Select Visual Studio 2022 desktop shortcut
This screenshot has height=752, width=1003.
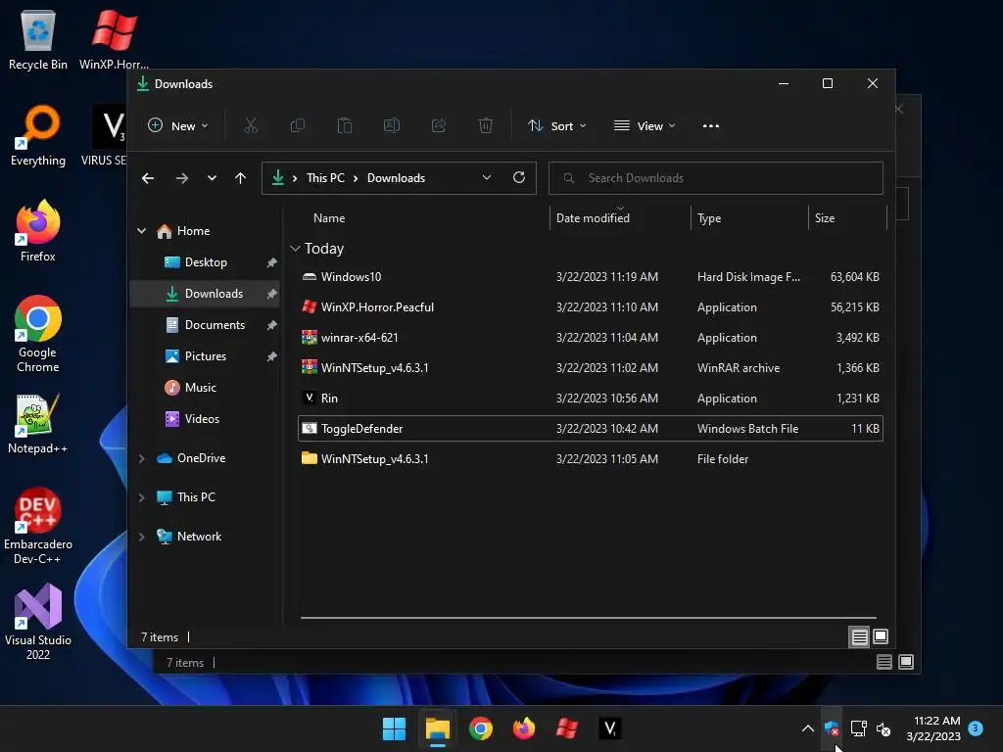pos(38,622)
